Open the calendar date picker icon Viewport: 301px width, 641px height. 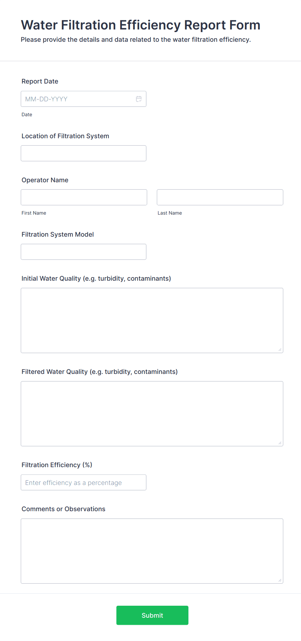click(x=139, y=99)
